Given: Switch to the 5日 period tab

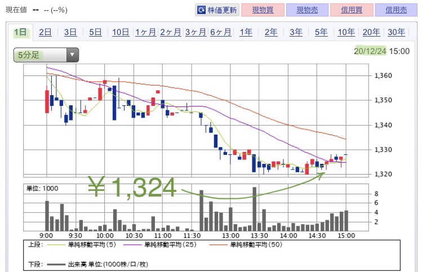Looking at the screenshot, I should click(95, 32).
